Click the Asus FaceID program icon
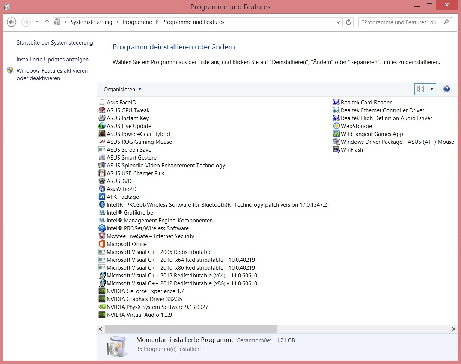This screenshot has width=461, height=364. pyautogui.click(x=102, y=102)
